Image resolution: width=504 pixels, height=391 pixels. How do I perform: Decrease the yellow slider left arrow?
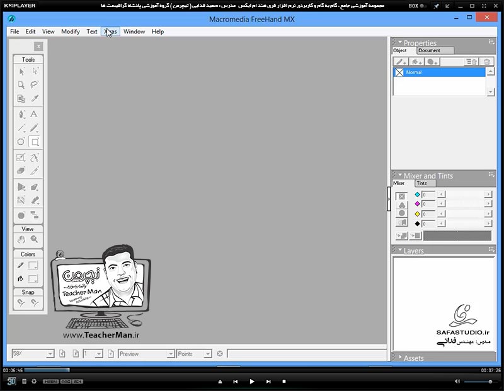coord(442,213)
